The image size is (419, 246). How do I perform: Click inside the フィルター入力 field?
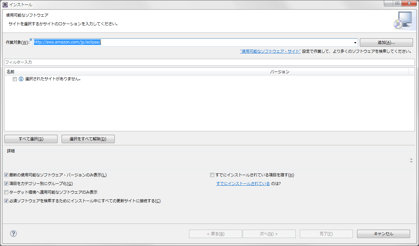pyautogui.click(x=128, y=62)
